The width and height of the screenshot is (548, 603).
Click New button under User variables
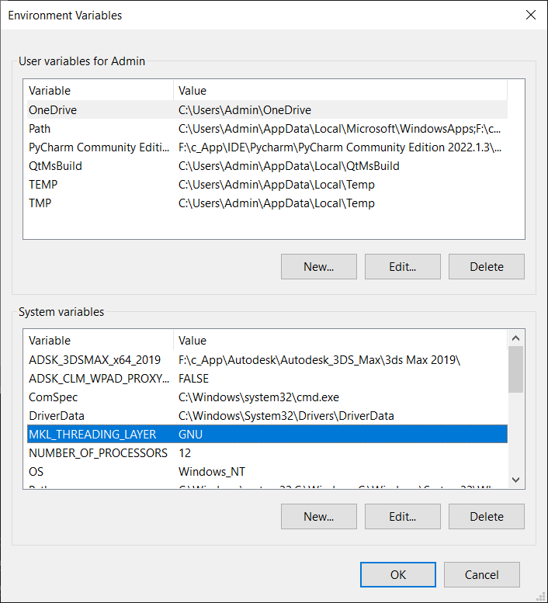(x=318, y=266)
